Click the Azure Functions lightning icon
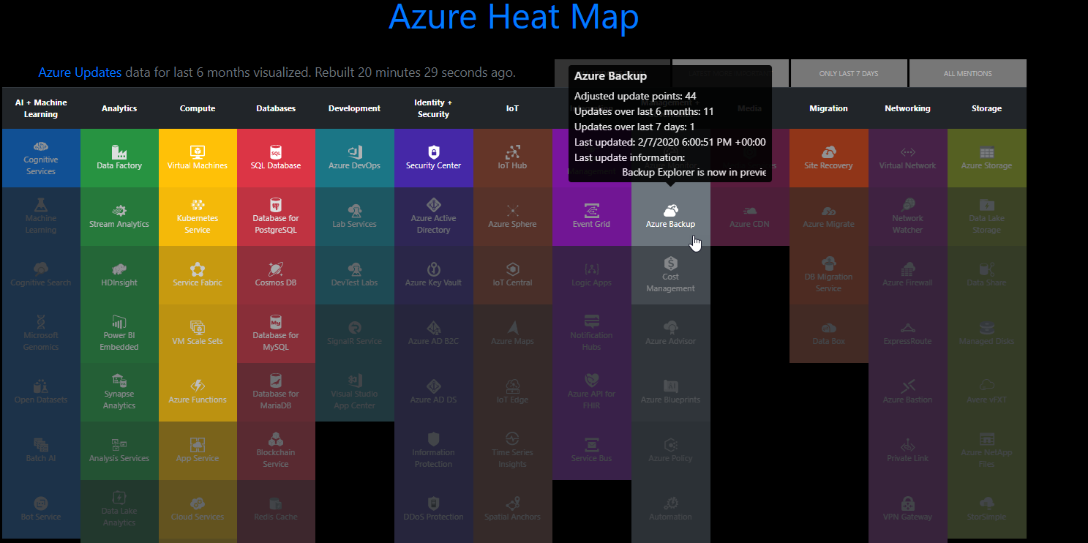The width and height of the screenshot is (1088, 543). click(x=198, y=386)
